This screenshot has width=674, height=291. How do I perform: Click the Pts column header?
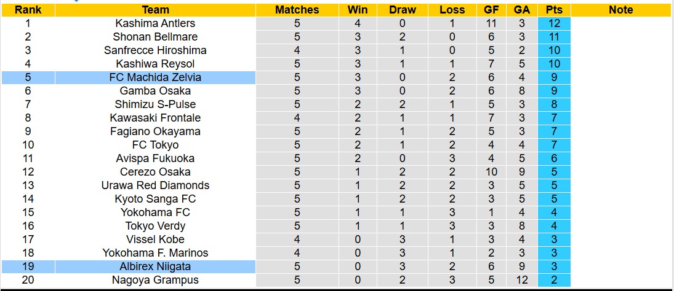click(x=553, y=10)
